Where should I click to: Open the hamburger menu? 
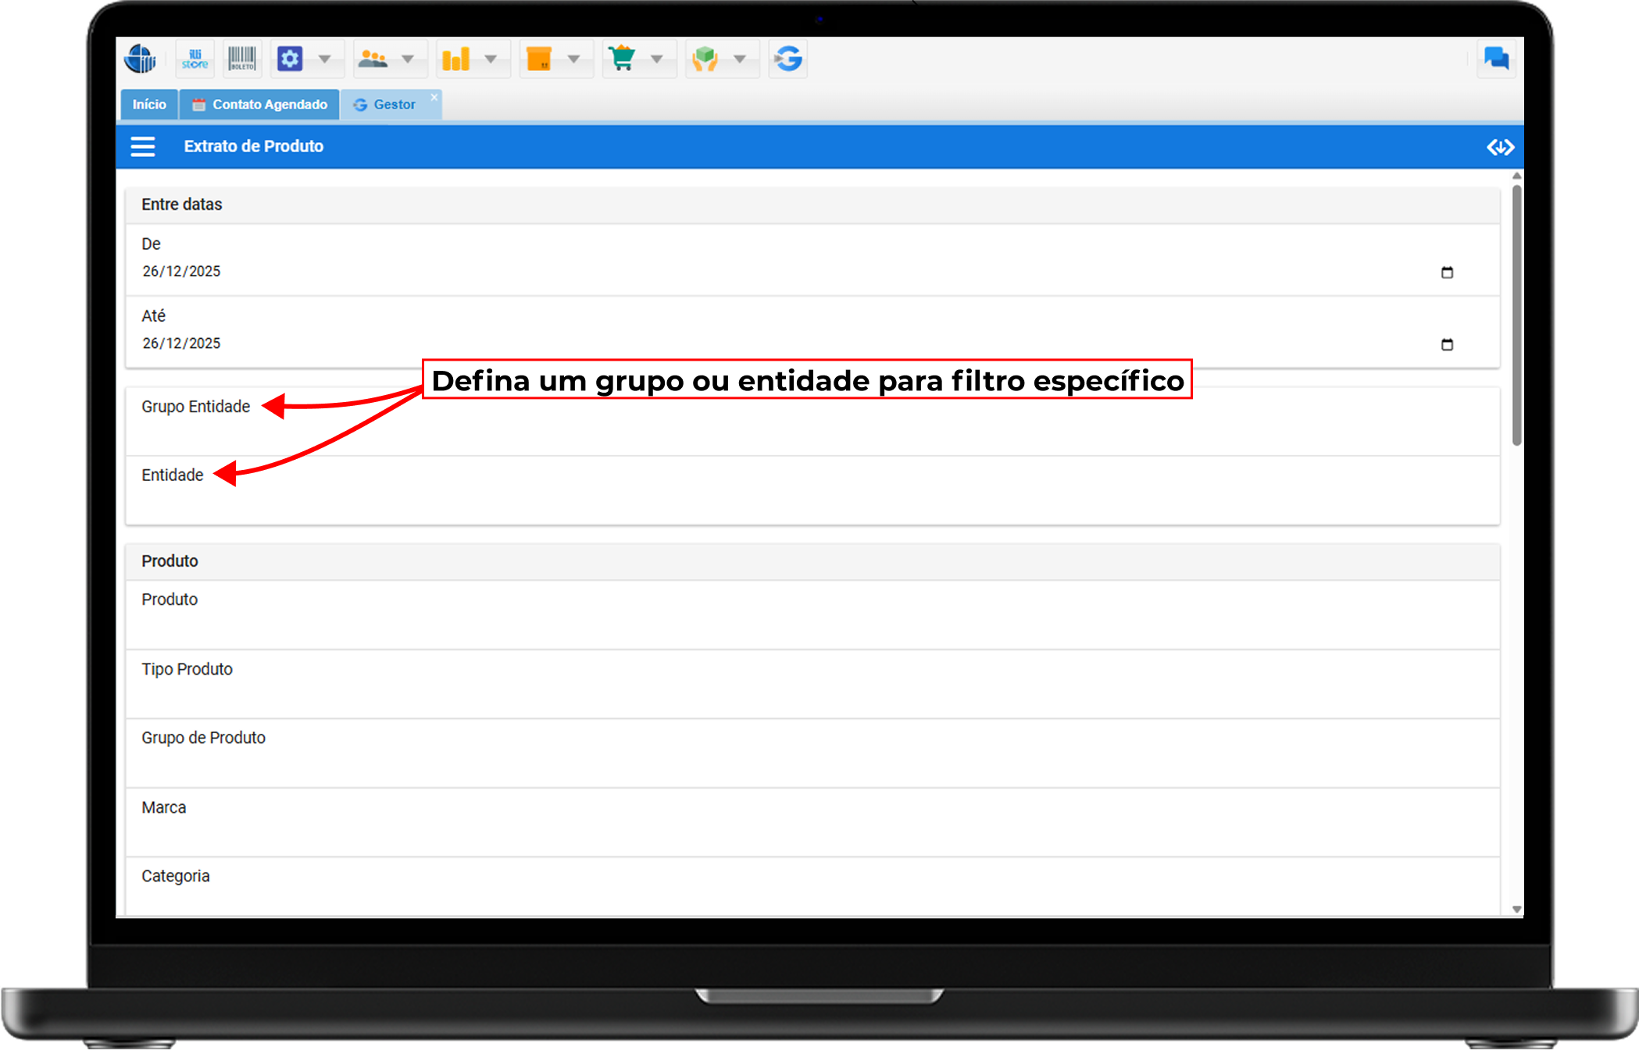click(142, 147)
